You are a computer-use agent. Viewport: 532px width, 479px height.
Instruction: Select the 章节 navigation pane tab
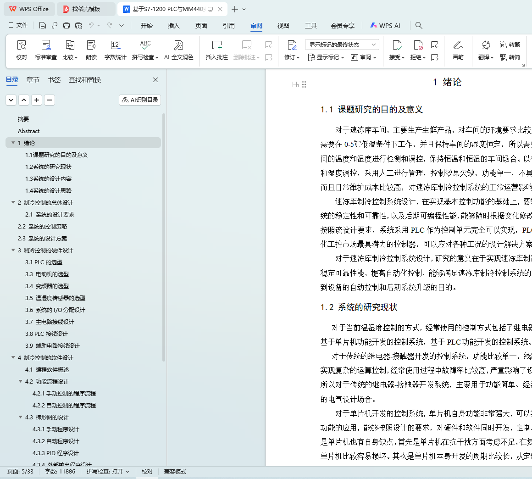(x=33, y=80)
